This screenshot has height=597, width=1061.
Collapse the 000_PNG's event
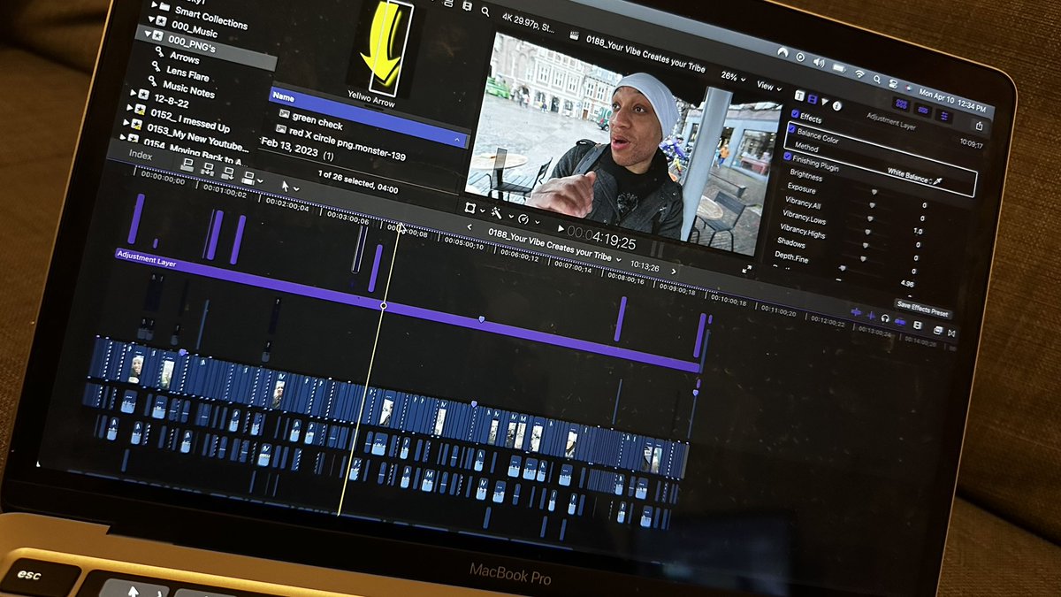[x=148, y=34]
